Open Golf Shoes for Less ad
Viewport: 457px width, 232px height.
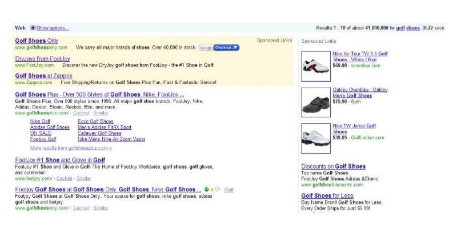pyautogui.click(x=327, y=195)
